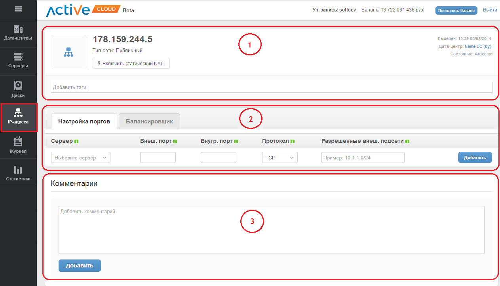Click the Выйти logout link
This screenshot has height=286, width=500.
pos(490,10)
